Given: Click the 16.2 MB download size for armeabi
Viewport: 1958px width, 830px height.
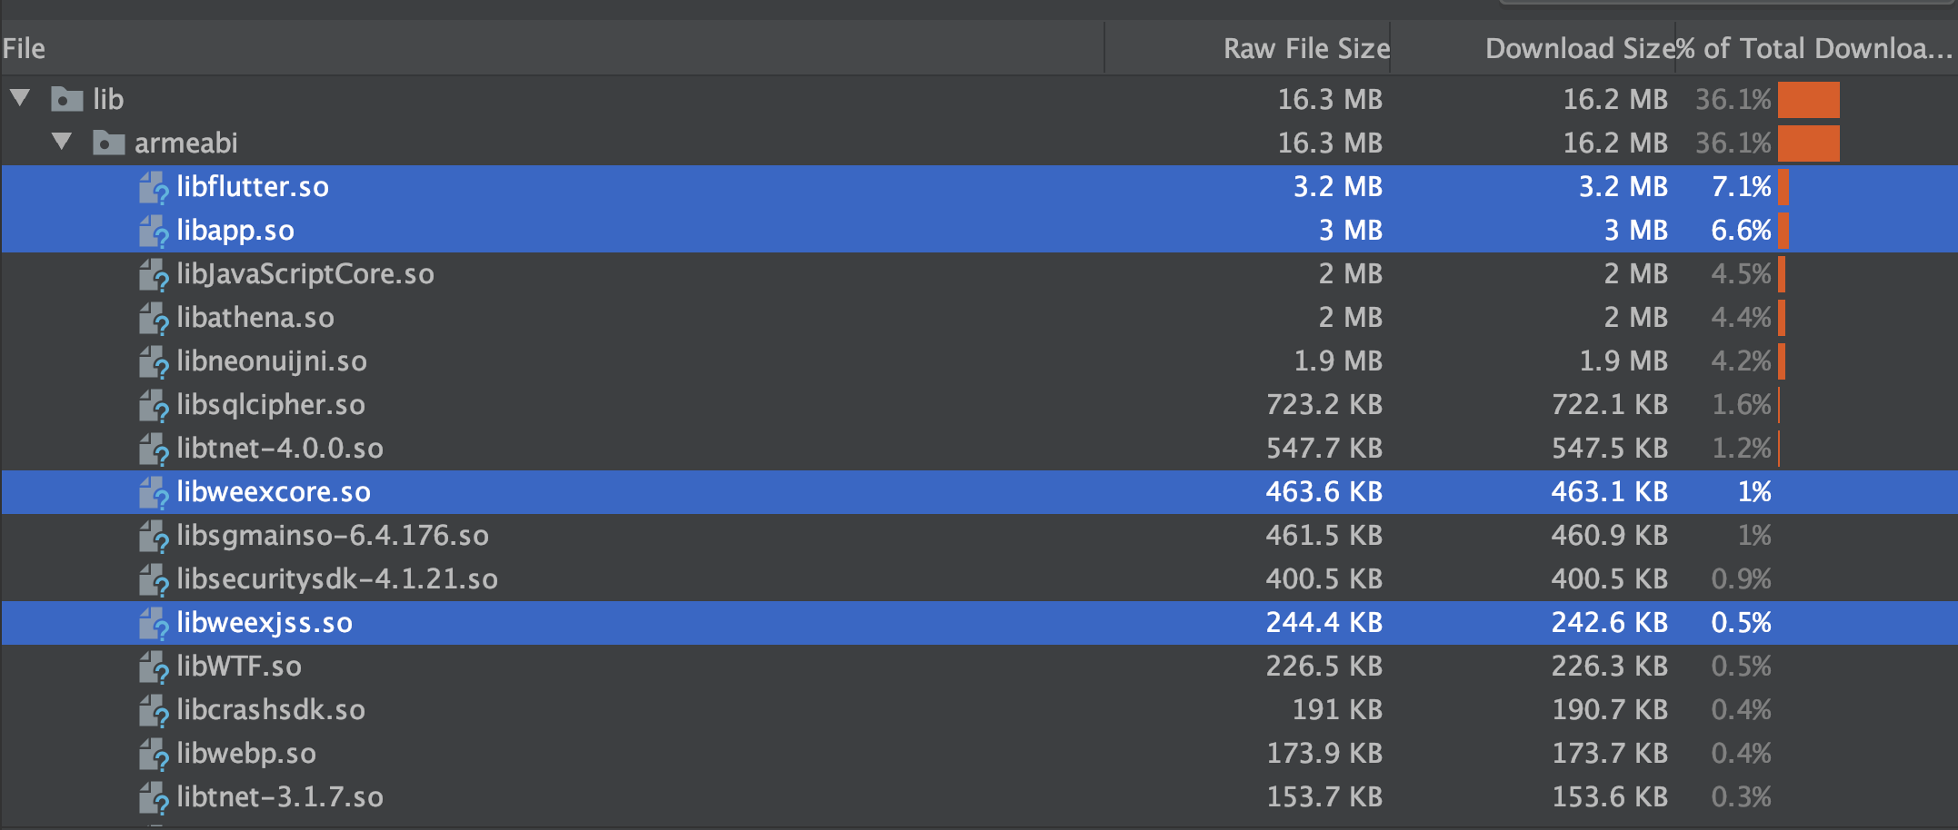Looking at the screenshot, I should point(1616,143).
